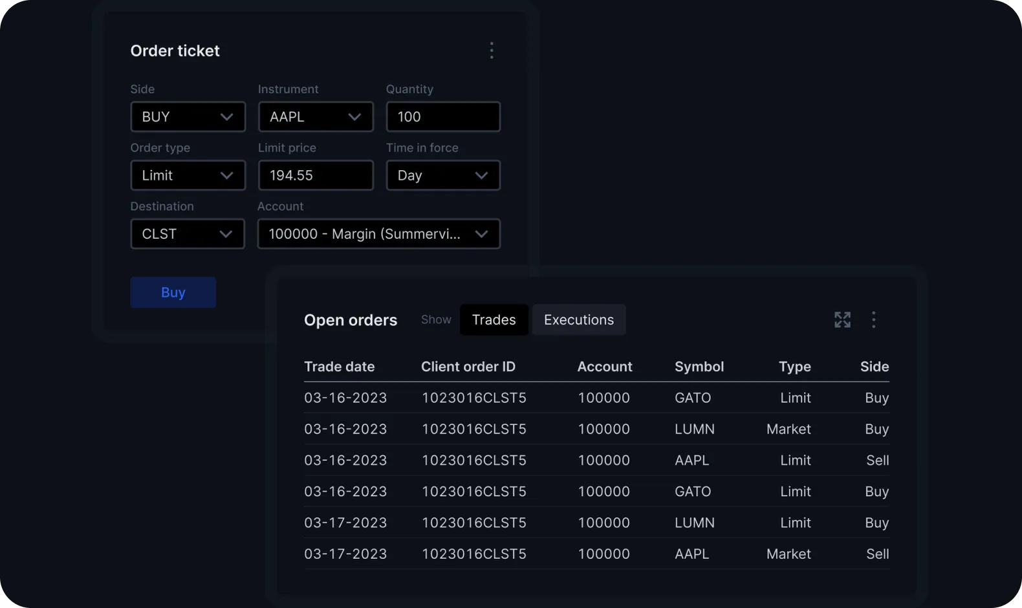Open the Account dropdown showing 100000 - Margin
Image resolution: width=1022 pixels, height=608 pixels.
pyautogui.click(x=378, y=233)
